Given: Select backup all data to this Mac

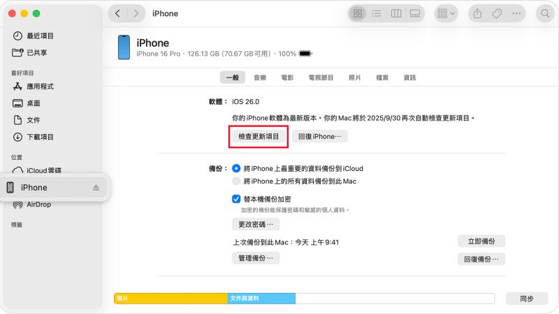Looking at the screenshot, I should [236, 181].
